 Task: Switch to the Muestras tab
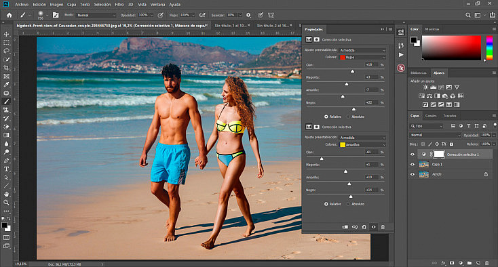432,29
